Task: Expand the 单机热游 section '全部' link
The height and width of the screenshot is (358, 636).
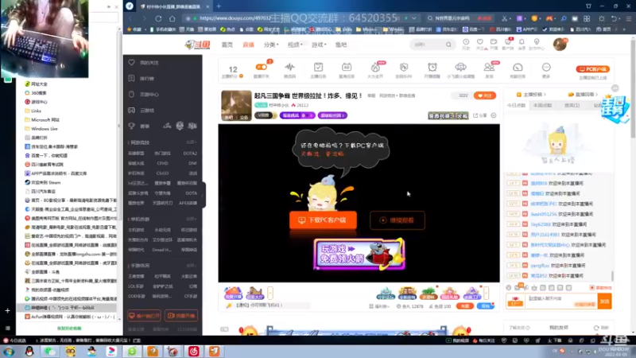Action: point(191,220)
